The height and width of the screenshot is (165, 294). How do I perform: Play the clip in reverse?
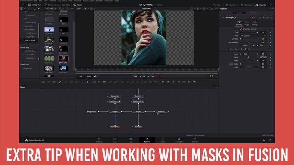(140, 77)
